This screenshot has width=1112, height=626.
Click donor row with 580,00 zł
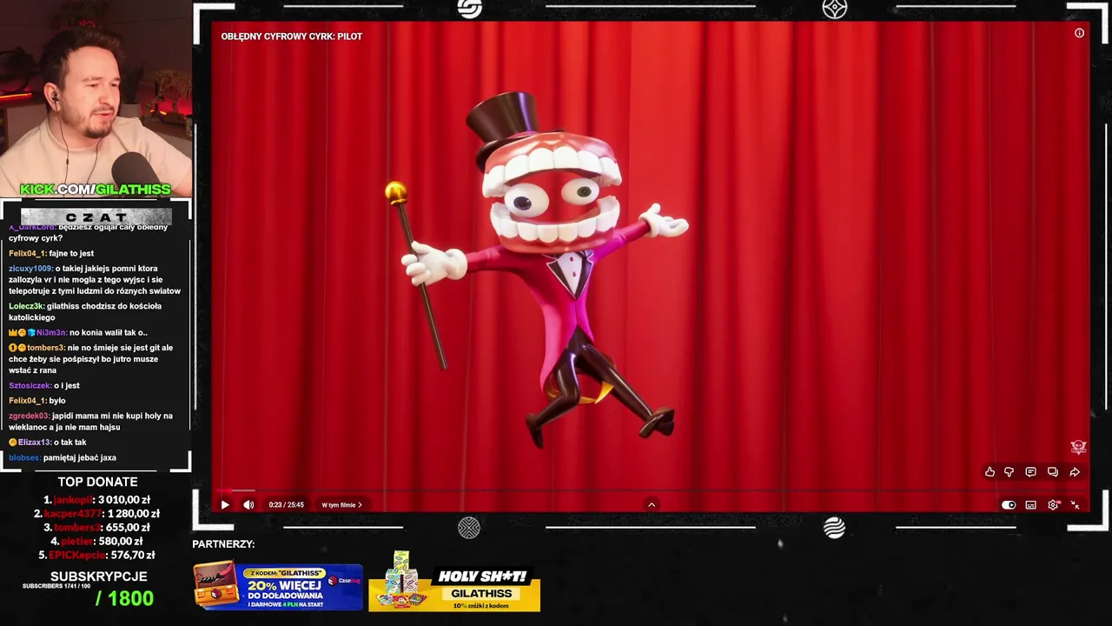(96, 542)
